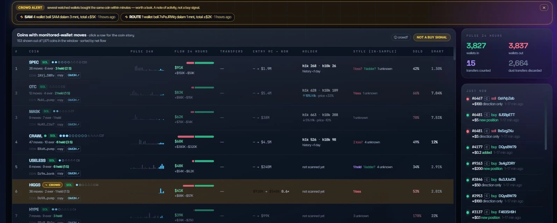The width and height of the screenshot is (557, 223).
Task: Click the SMART column header
Action: coord(437,51)
